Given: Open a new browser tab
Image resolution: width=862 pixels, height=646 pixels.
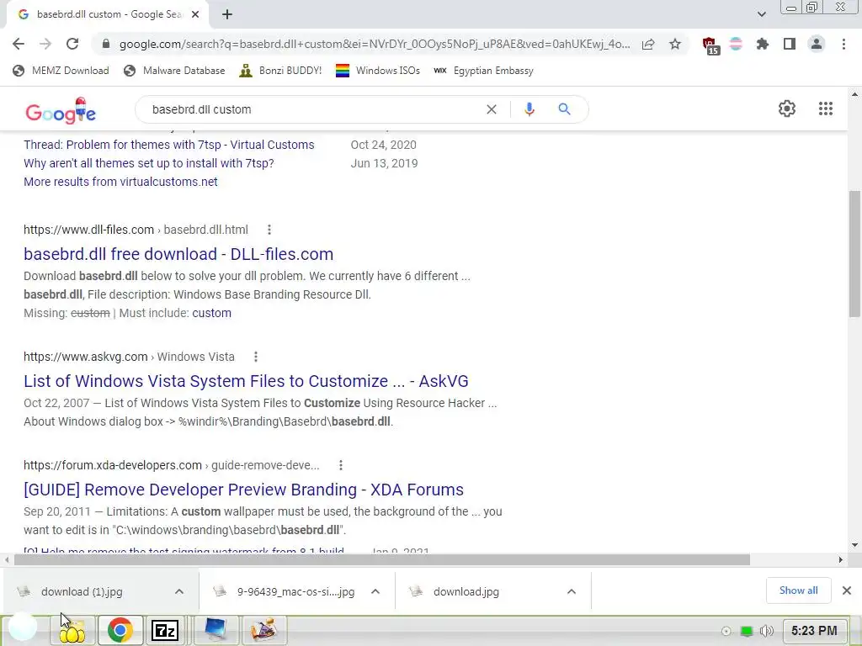Looking at the screenshot, I should pyautogui.click(x=227, y=14).
